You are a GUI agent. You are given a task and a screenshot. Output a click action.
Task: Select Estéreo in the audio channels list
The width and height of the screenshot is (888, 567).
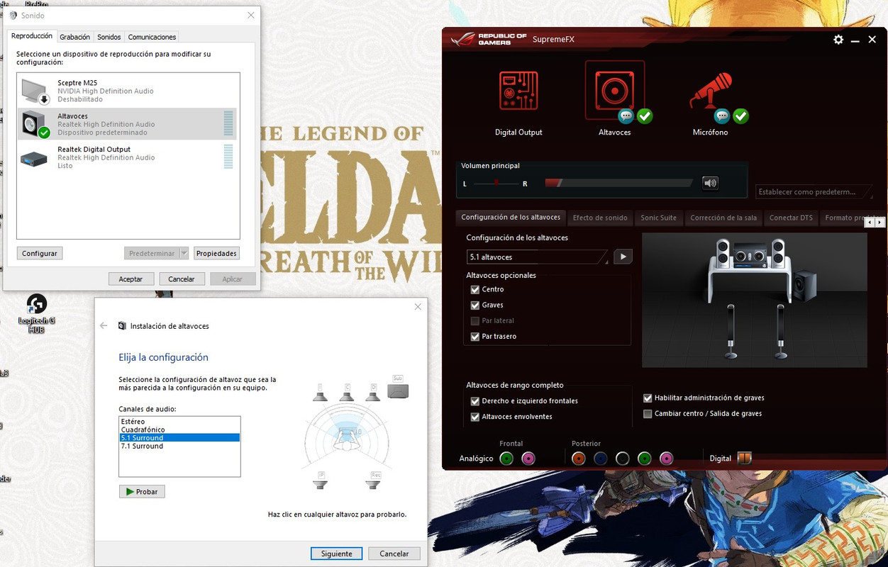click(x=179, y=422)
